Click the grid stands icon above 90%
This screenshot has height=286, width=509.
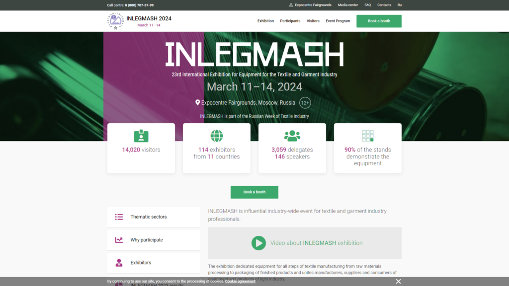point(368,136)
